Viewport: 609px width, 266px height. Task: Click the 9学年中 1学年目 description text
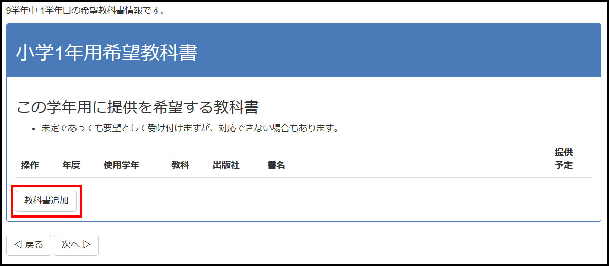(85, 11)
